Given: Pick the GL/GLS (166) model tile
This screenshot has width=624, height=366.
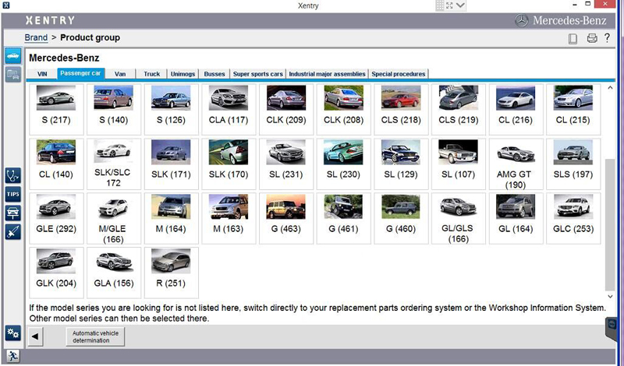Looking at the screenshot, I should 459,218.
